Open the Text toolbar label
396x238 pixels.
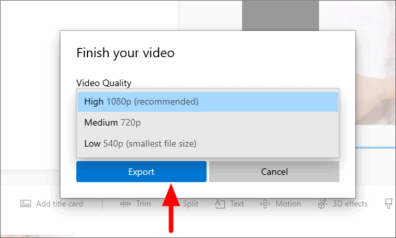coord(237,204)
